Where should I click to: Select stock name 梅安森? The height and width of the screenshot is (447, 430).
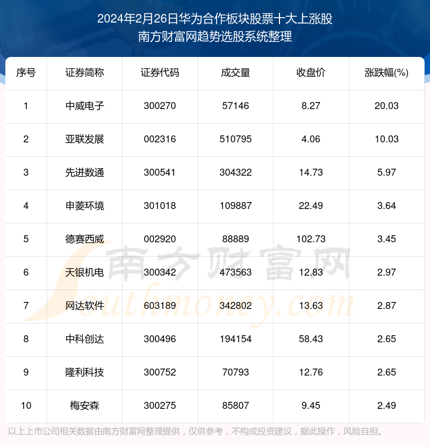pos(85,406)
